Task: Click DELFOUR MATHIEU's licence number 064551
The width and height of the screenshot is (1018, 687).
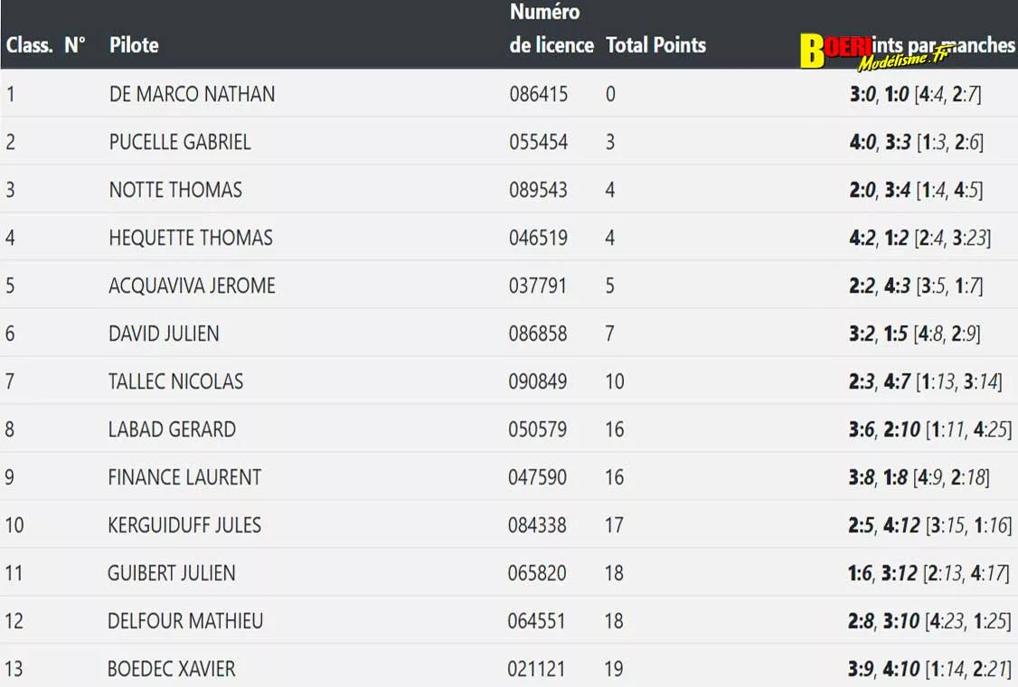Action: point(537,621)
